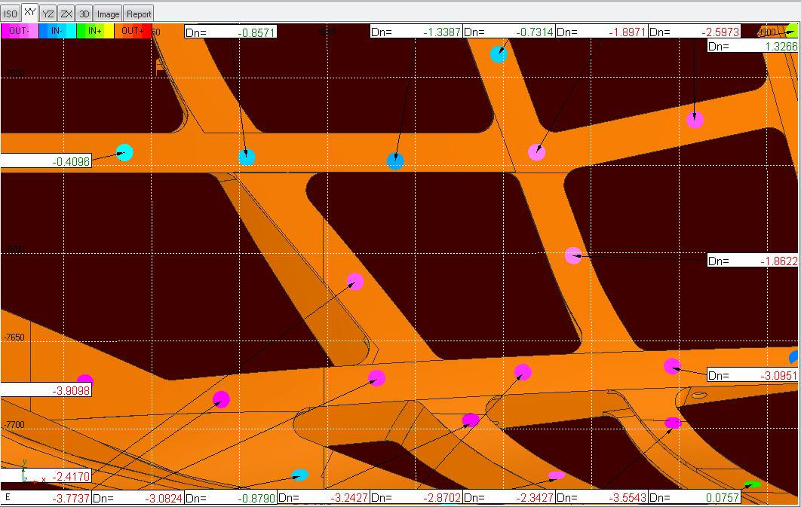Select the Dn 1.3266 deviation label
This screenshot has height=507, width=801.
(753, 46)
